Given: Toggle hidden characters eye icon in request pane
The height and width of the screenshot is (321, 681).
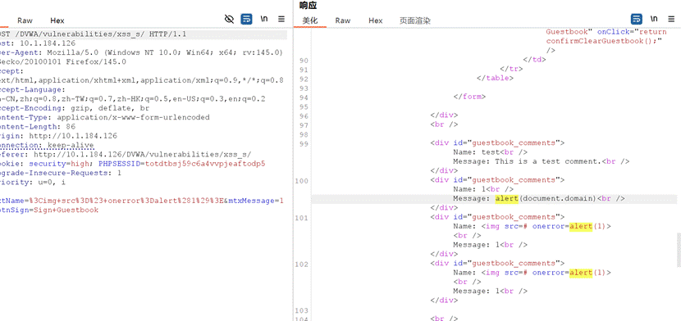Looking at the screenshot, I should 229,19.
